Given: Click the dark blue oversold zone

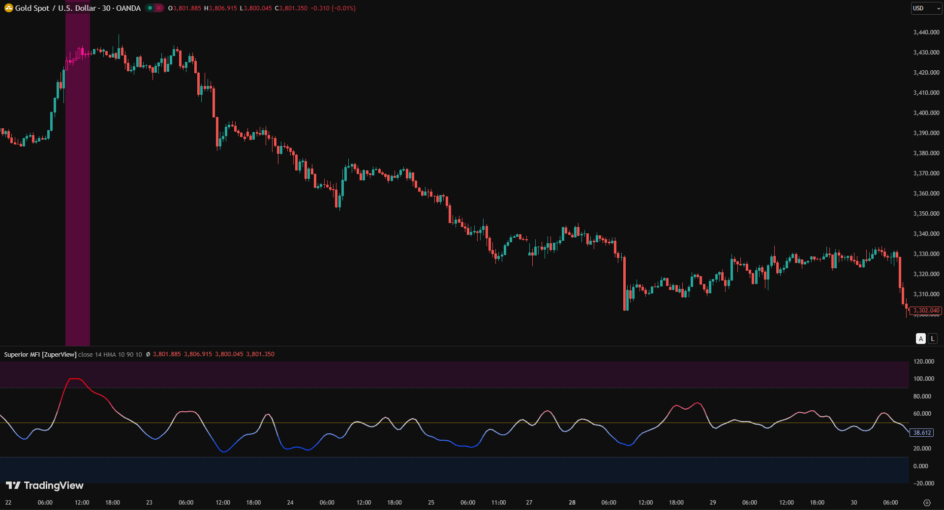Looking at the screenshot, I should (443, 470).
